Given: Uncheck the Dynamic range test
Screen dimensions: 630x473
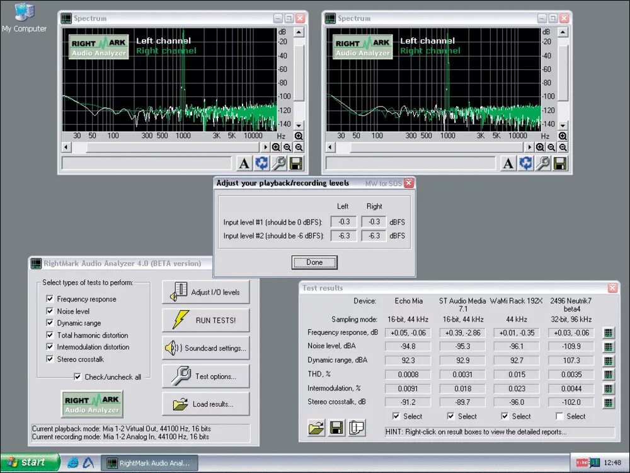Looking at the screenshot, I should pos(50,323).
